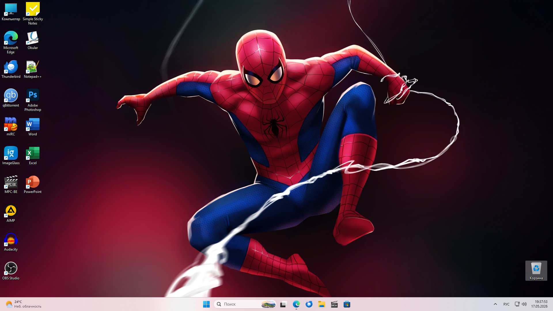
Task: Open the clock and date flyout
Action: [539, 304]
